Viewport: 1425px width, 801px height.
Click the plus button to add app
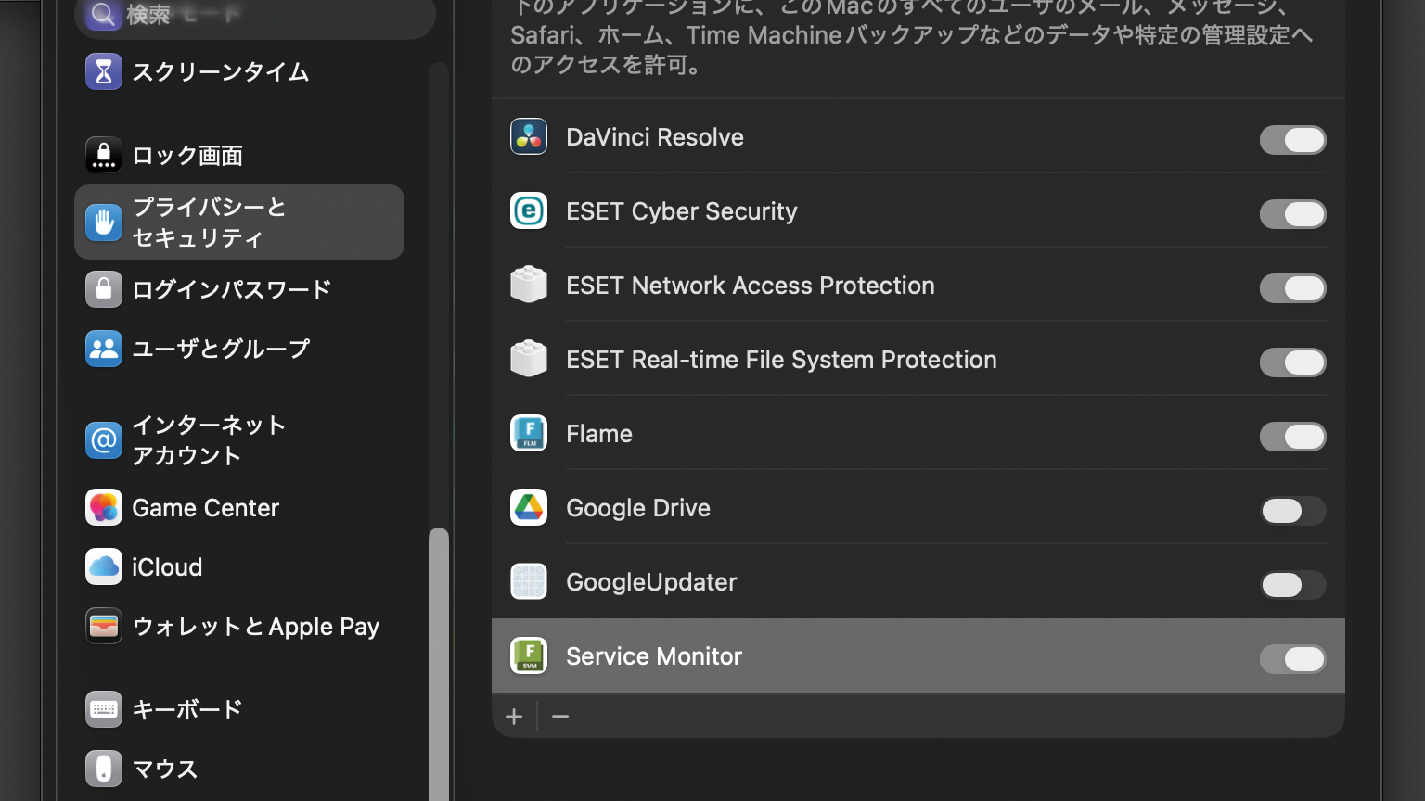pos(514,717)
